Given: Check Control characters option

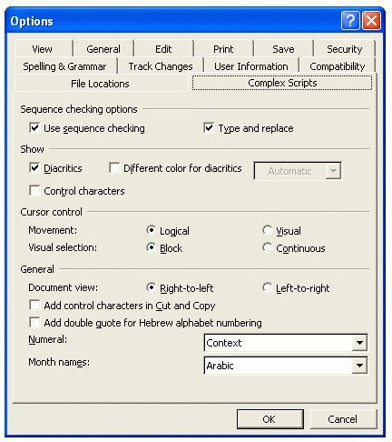Looking at the screenshot, I should (34, 191).
